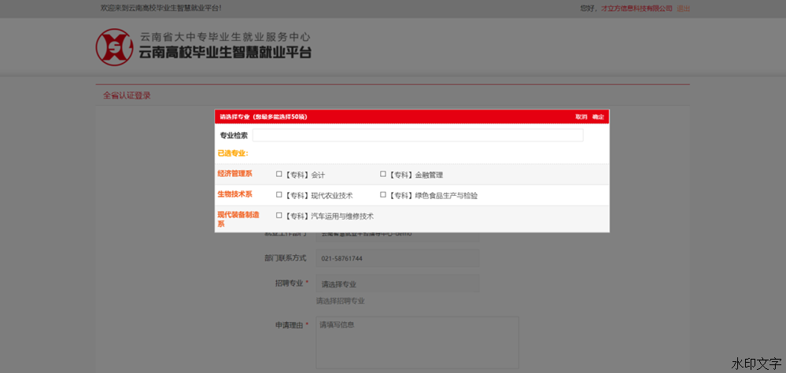Click the red platform logo icon
This screenshot has width=786, height=373.
115,47
